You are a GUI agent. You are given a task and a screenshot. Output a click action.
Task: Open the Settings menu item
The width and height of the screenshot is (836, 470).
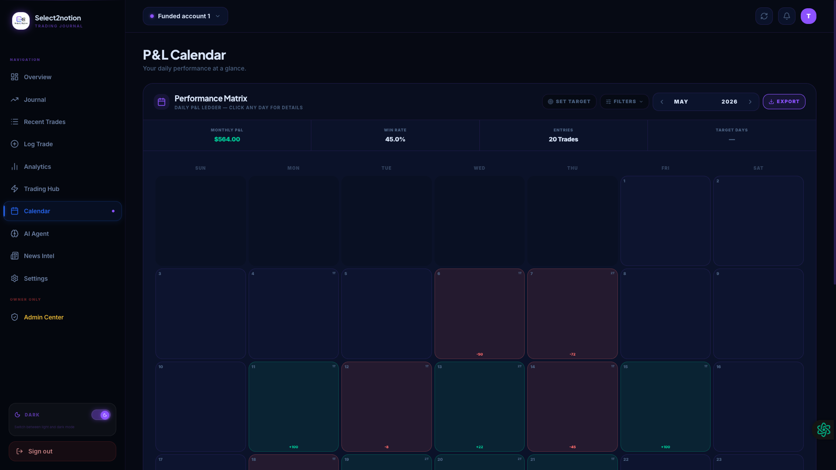[63, 279]
